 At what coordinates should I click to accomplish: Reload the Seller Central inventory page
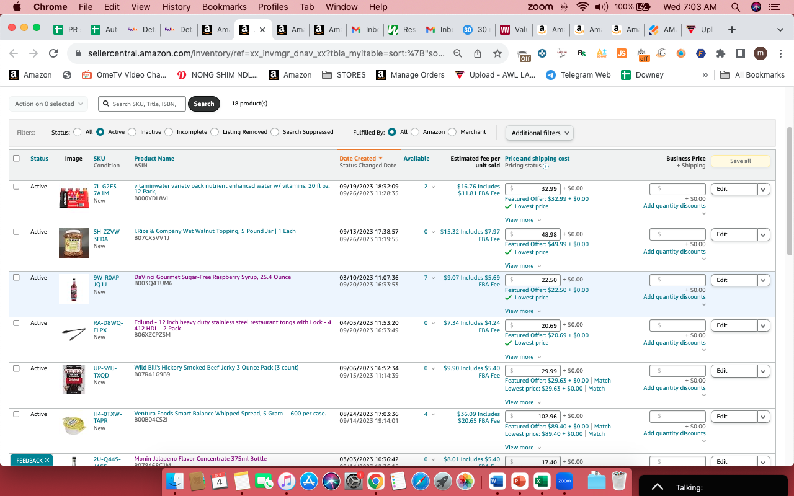coord(53,53)
